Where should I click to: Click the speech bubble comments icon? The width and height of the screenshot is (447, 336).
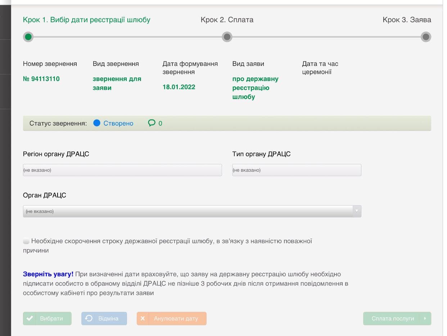point(152,123)
